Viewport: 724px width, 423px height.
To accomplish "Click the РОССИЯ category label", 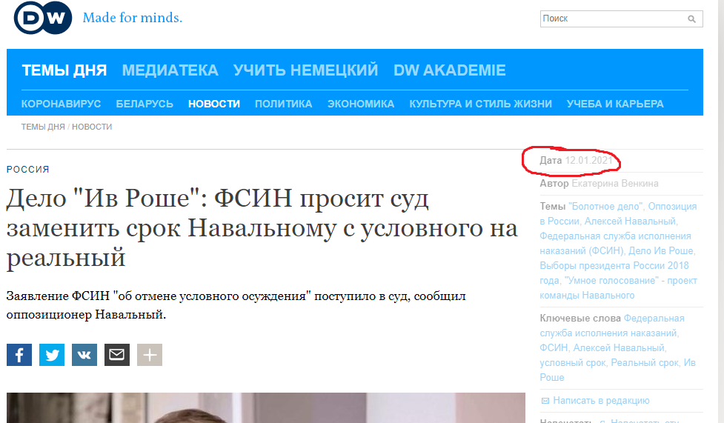I will 27,170.
